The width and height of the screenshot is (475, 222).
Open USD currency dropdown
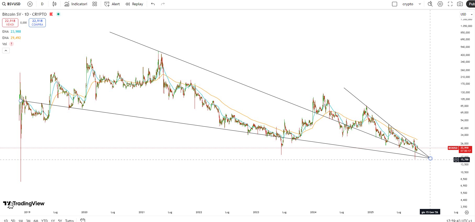click(467, 14)
